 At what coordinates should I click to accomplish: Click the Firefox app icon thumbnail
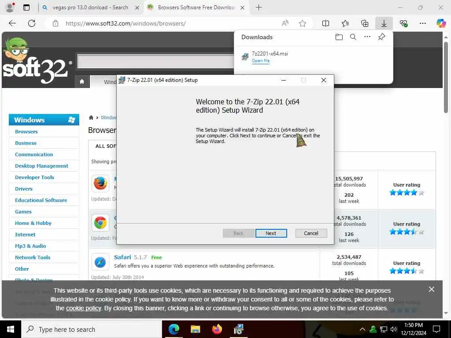(100, 183)
